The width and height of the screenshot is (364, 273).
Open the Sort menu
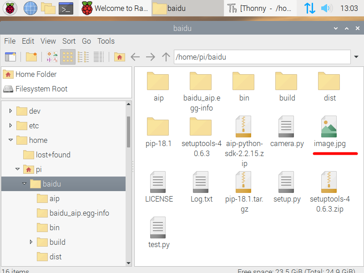(69, 41)
